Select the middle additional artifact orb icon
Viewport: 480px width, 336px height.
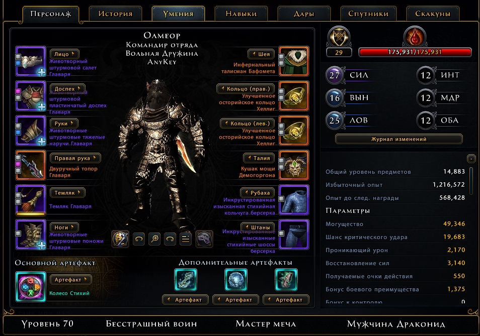pyautogui.click(x=235, y=279)
